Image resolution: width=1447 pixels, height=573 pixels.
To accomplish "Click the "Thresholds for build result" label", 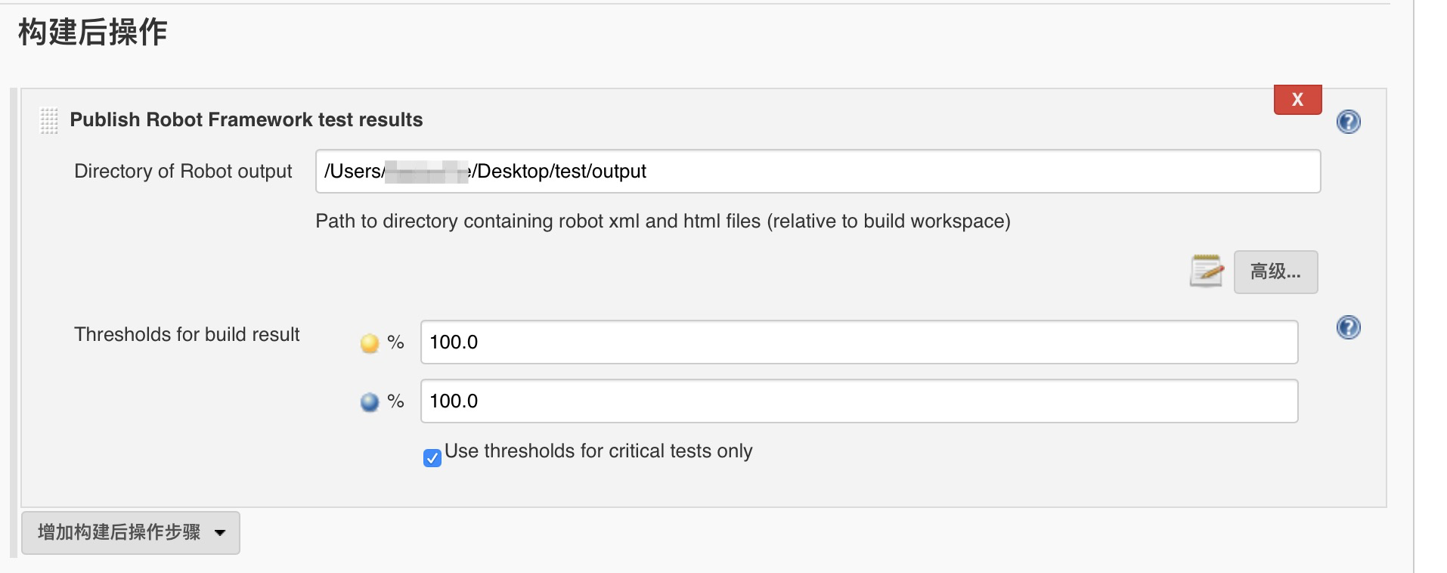I will tap(187, 335).
